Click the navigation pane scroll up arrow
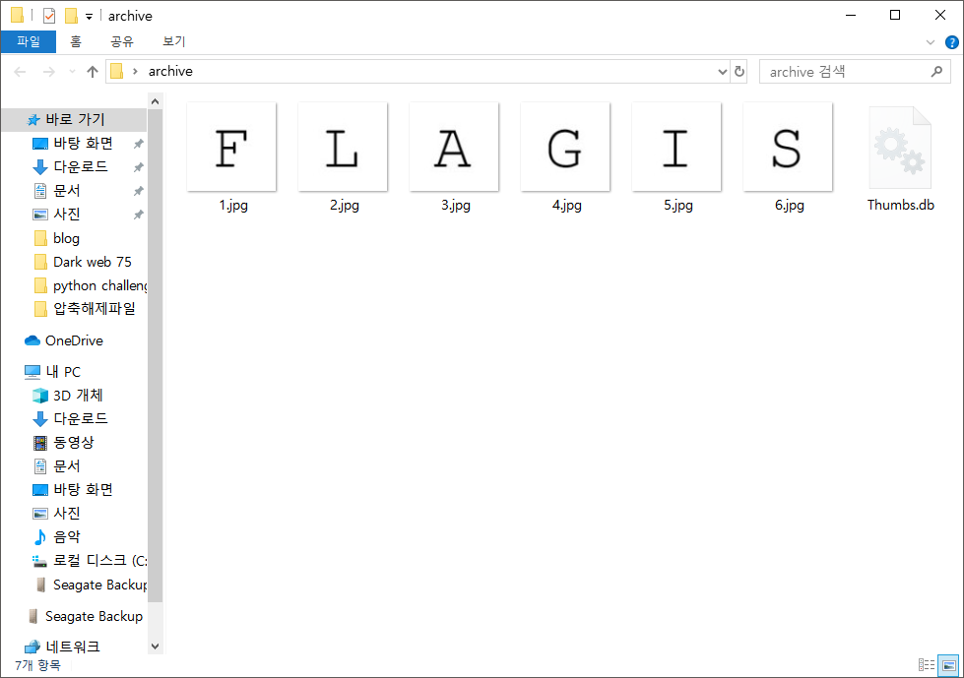The width and height of the screenshot is (964, 678). [x=155, y=101]
